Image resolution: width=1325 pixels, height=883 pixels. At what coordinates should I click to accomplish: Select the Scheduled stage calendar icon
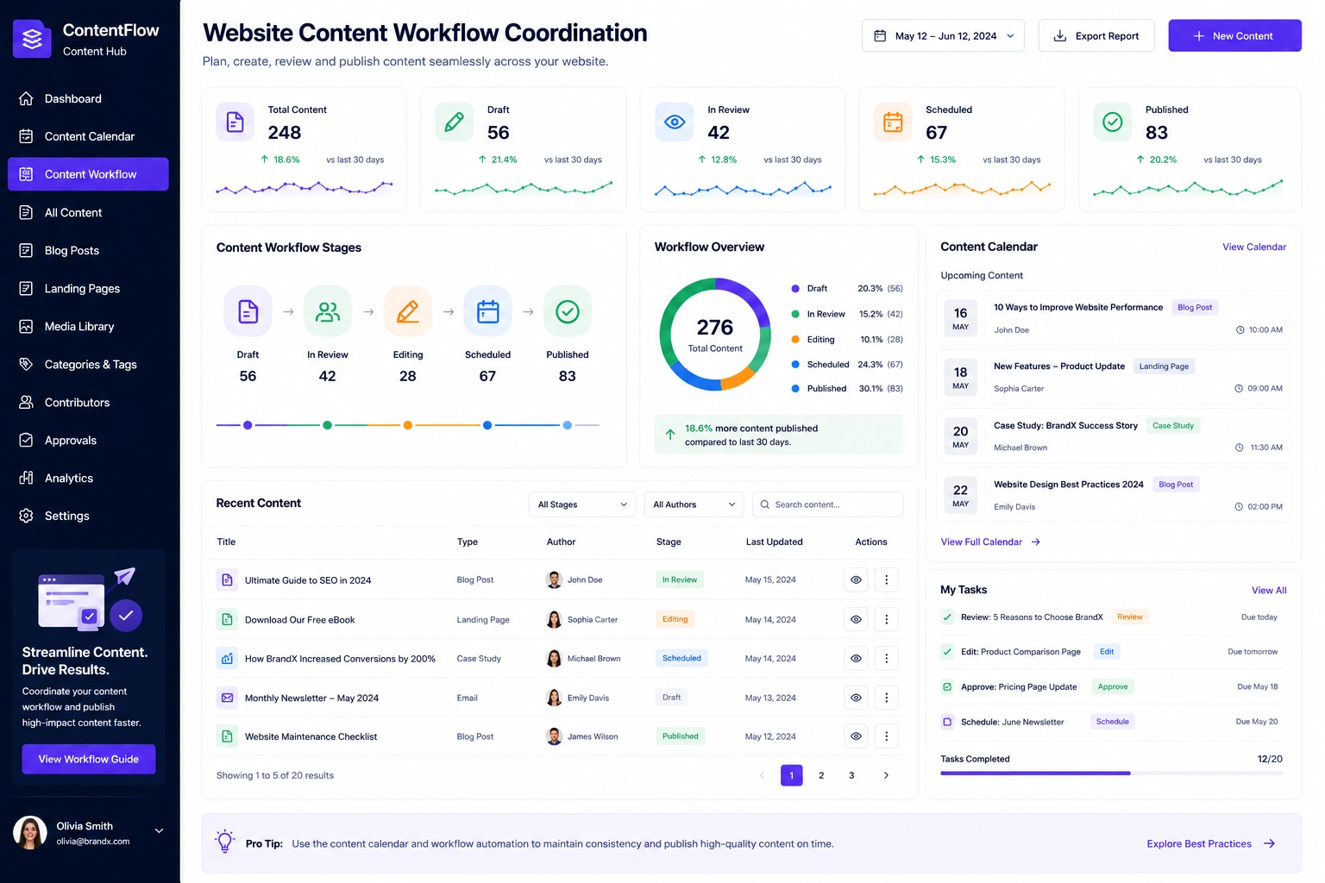coord(487,311)
